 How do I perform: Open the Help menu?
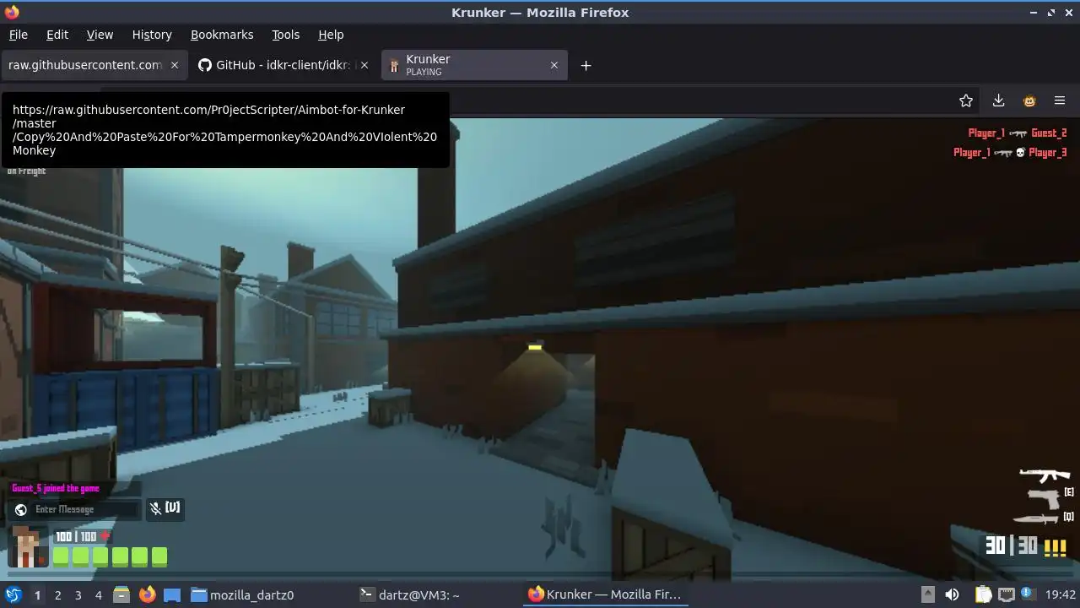pos(331,35)
